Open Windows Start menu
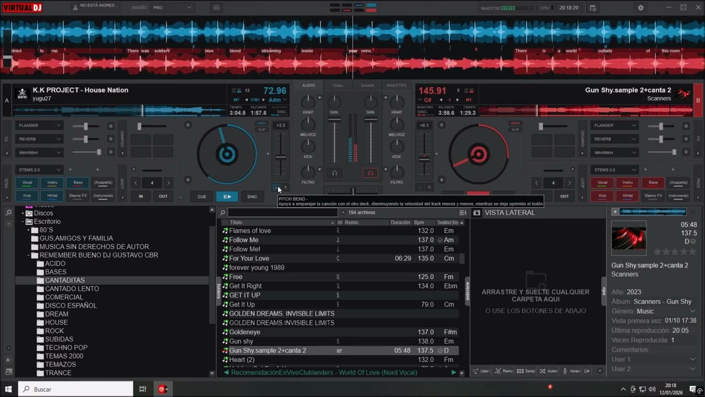 pos(8,389)
